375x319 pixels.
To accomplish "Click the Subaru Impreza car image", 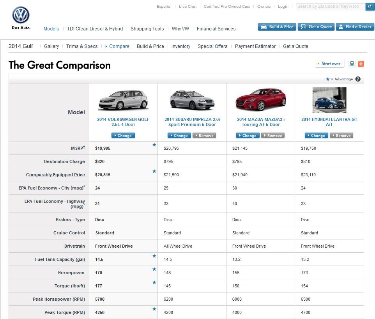I will point(192,100).
